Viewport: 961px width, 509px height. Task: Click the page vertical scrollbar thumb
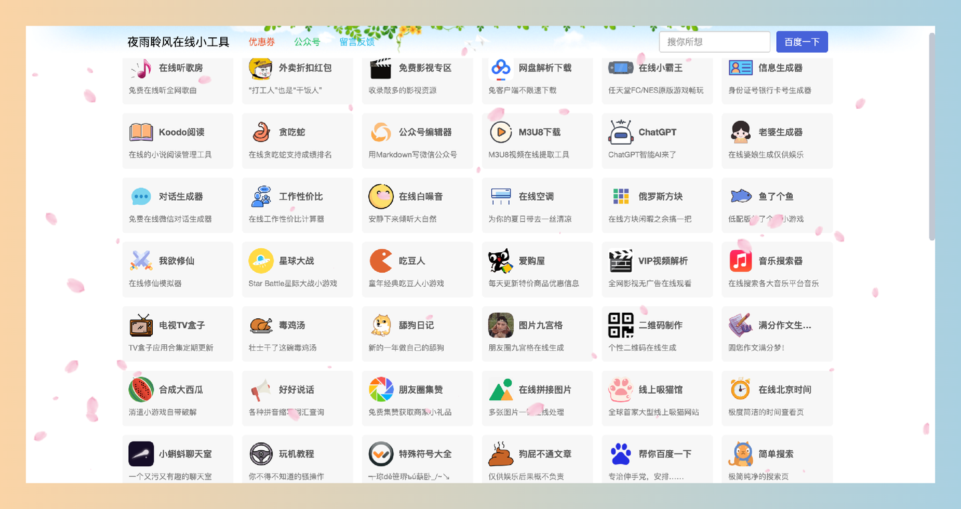tap(932, 136)
